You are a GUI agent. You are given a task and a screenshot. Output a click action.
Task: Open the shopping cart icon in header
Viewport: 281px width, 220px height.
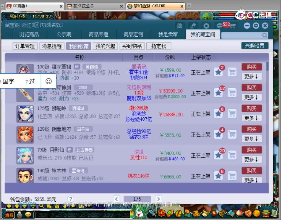(233, 26)
